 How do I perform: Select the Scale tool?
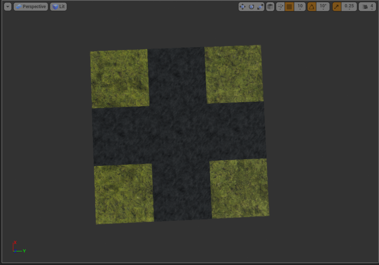(x=259, y=7)
